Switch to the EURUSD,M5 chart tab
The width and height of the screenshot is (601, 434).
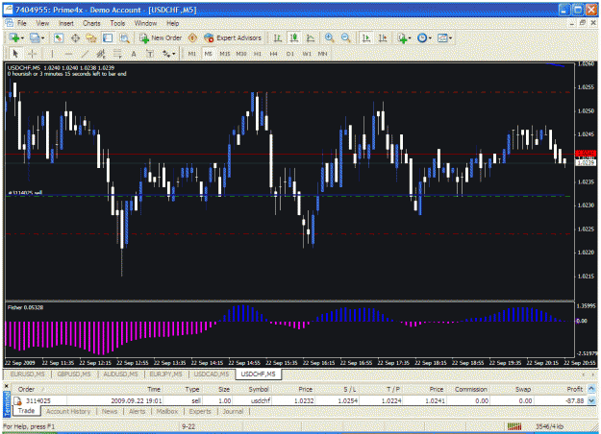[x=27, y=374]
